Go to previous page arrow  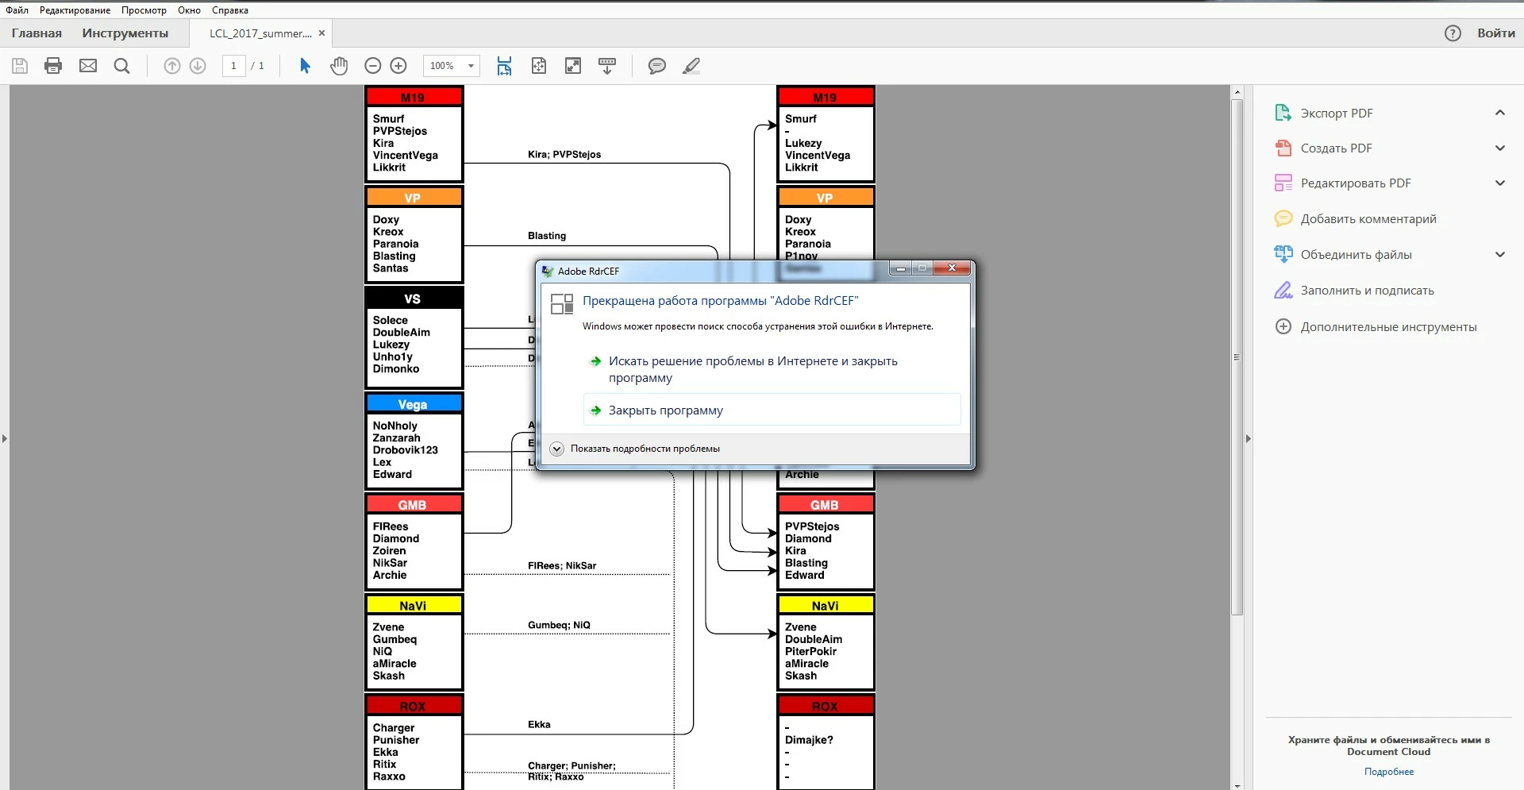coord(172,66)
